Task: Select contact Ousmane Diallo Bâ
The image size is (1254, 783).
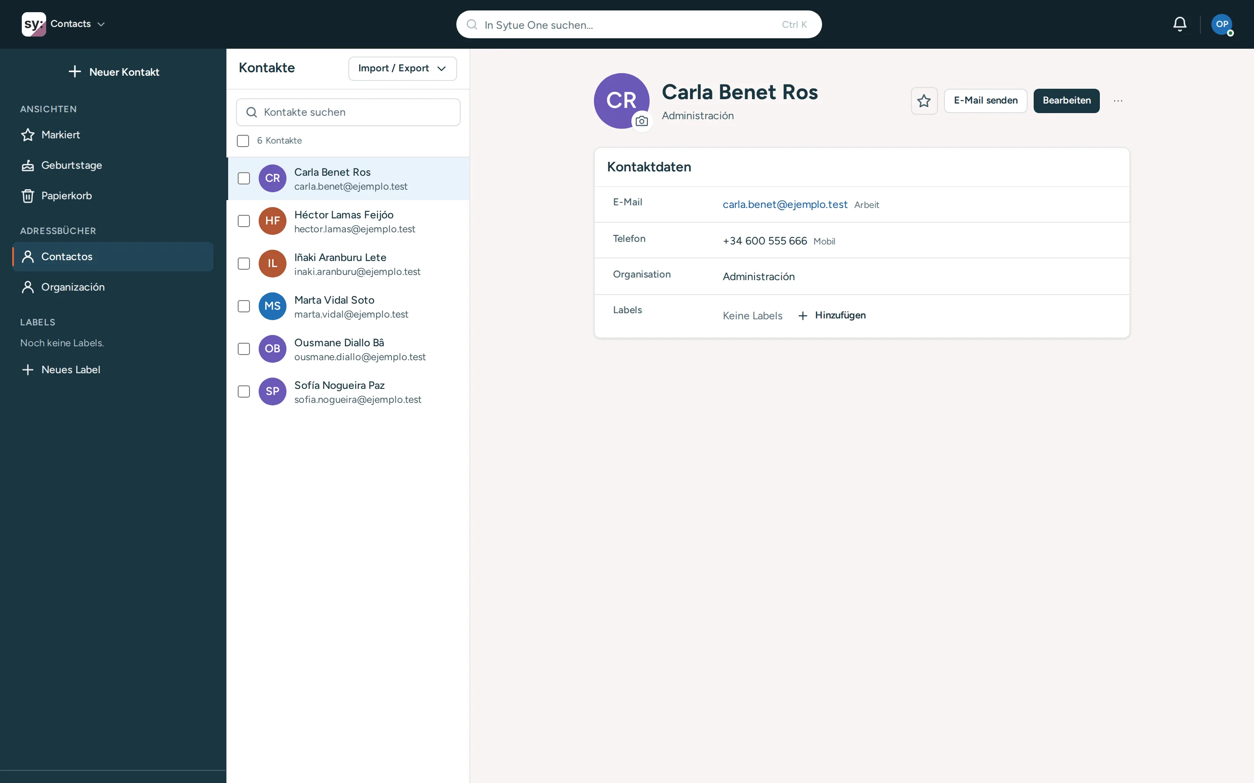Action: [x=348, y=349]
